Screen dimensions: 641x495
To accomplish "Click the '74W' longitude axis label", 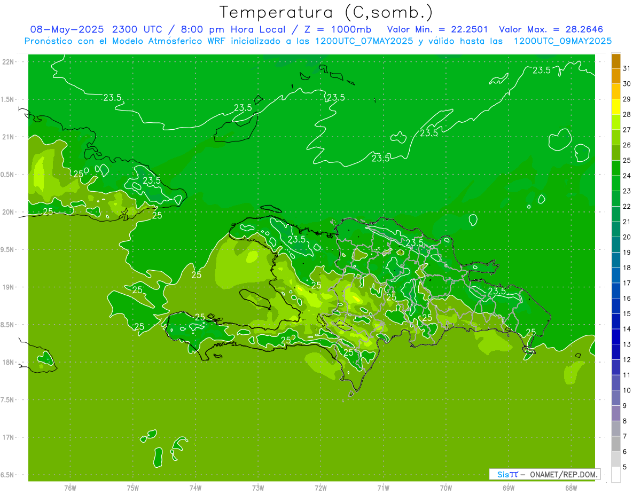I will [x=196, y=488].
